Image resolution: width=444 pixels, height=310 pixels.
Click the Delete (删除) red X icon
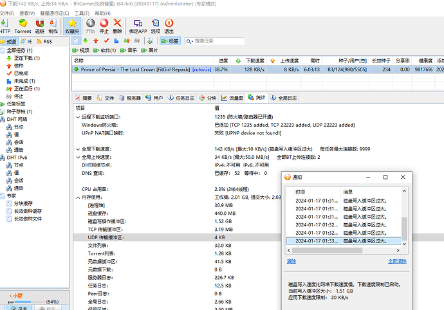117,26
